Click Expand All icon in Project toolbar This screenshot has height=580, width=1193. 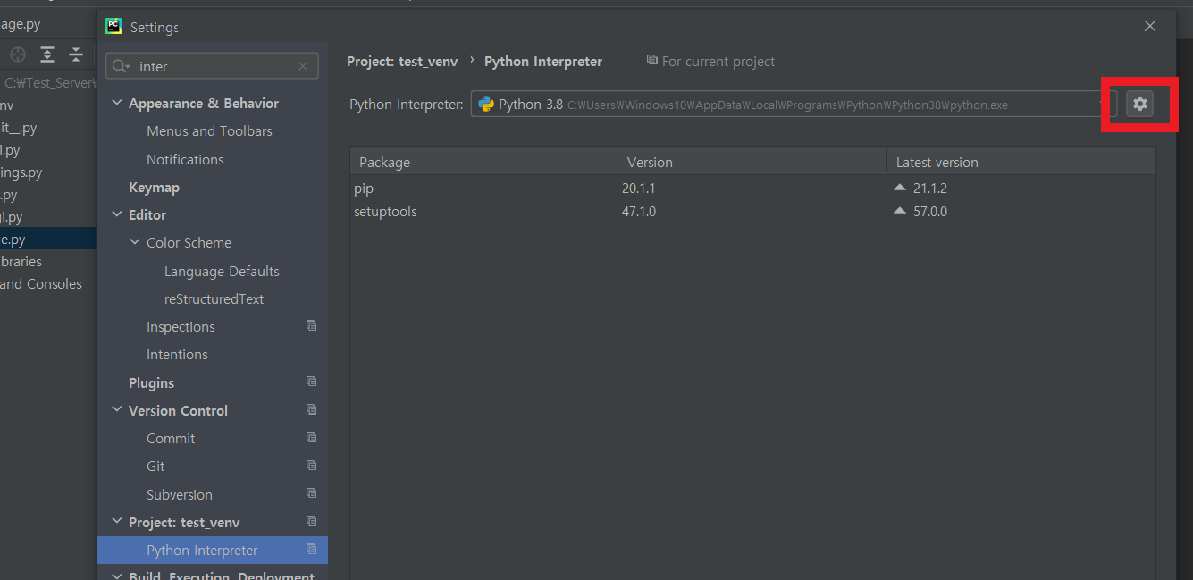coord(47,55)
